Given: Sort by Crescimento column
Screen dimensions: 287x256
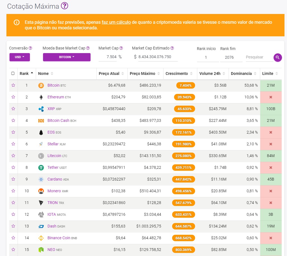Looking at the screenshot, I should (x=180, y=74).
